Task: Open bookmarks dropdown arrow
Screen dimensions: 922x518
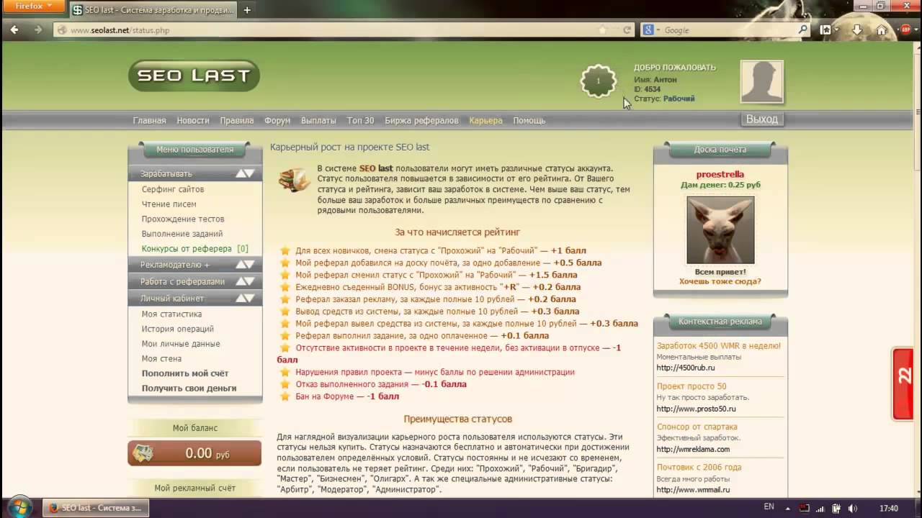Action: [836, 30]
